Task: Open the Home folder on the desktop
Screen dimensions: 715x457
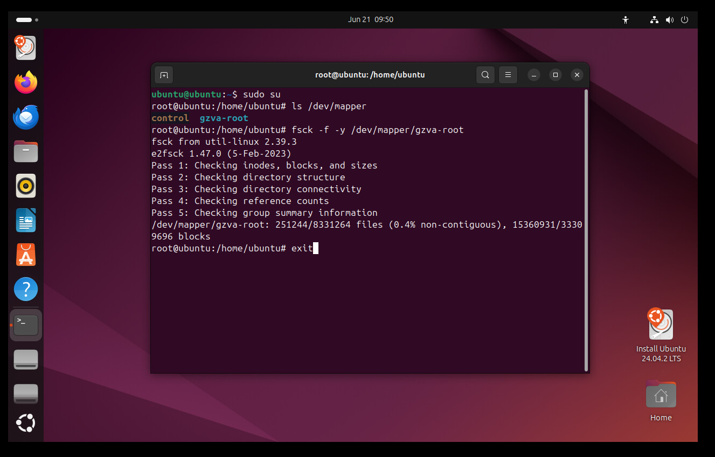Action: pos(661,394)
